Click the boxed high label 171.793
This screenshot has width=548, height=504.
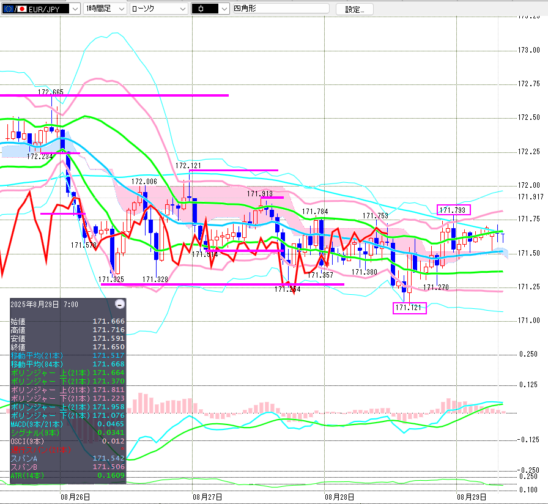point(453,210)
